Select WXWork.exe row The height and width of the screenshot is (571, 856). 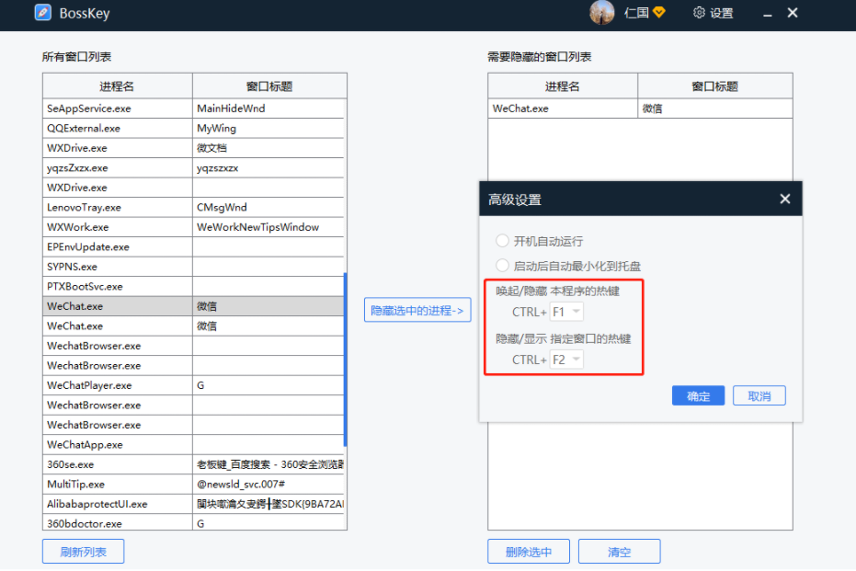coord(193,227)
